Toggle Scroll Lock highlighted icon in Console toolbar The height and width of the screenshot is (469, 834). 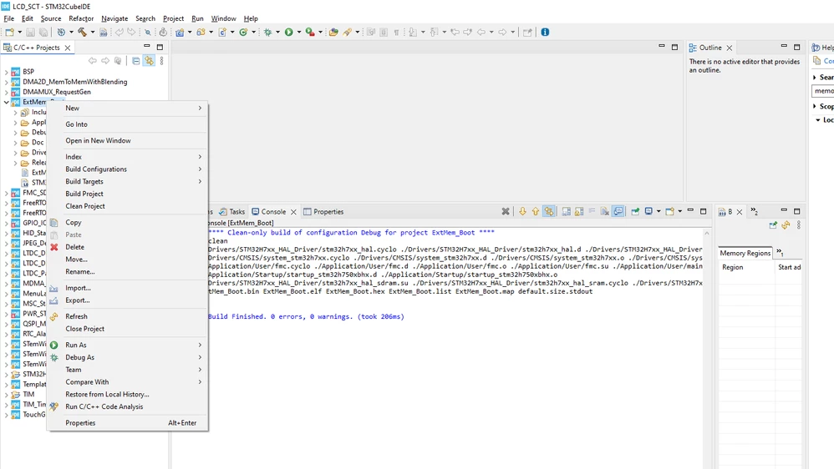(549, 211)
